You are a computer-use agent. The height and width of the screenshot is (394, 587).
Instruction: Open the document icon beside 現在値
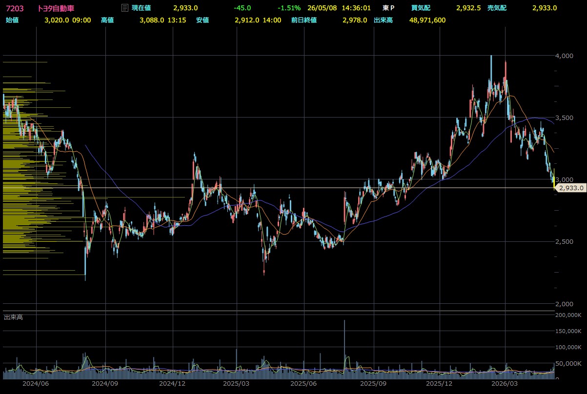coord(124,8)
